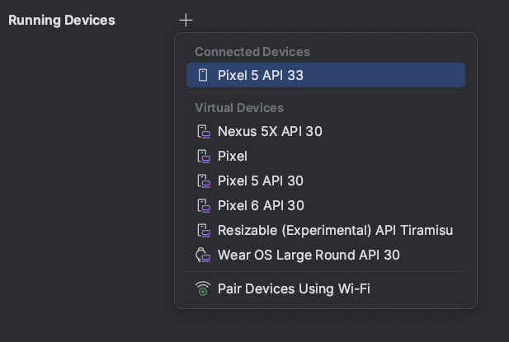Click the phone icon for Pixel 5 API 33
Screen dimensions: 509x342
pyautogui.click(x=203, y=75)
